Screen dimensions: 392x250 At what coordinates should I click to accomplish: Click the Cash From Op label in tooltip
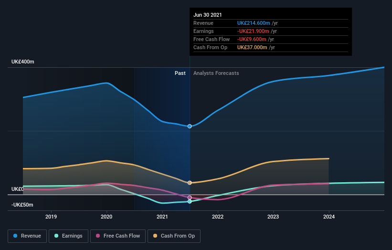pos(210,47)
